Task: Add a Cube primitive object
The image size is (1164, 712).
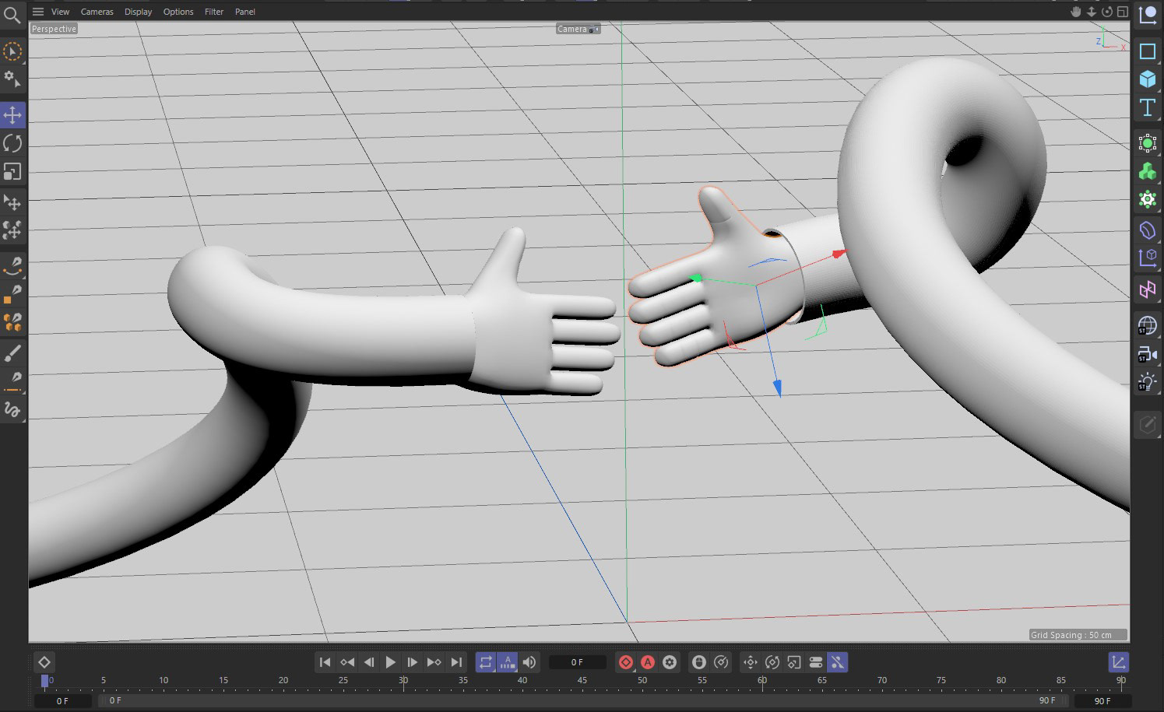Action: tap(1148, 79)
